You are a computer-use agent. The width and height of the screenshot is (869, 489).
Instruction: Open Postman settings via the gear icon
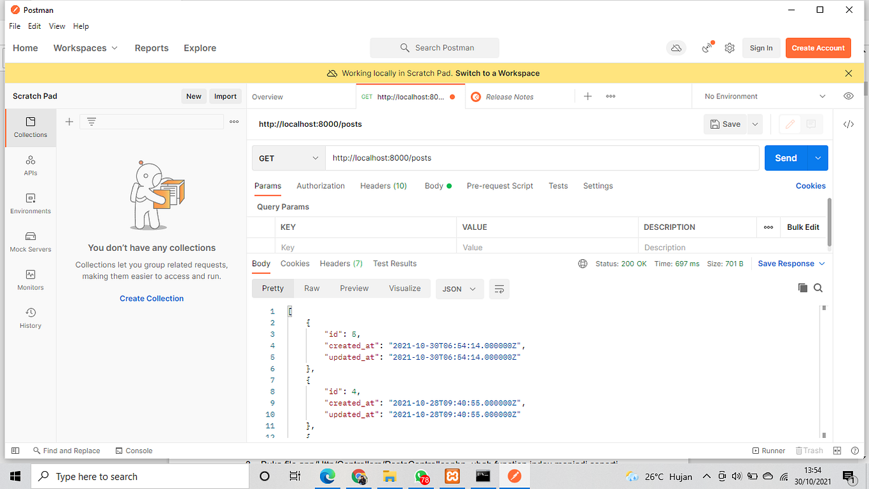pos(729,47)
